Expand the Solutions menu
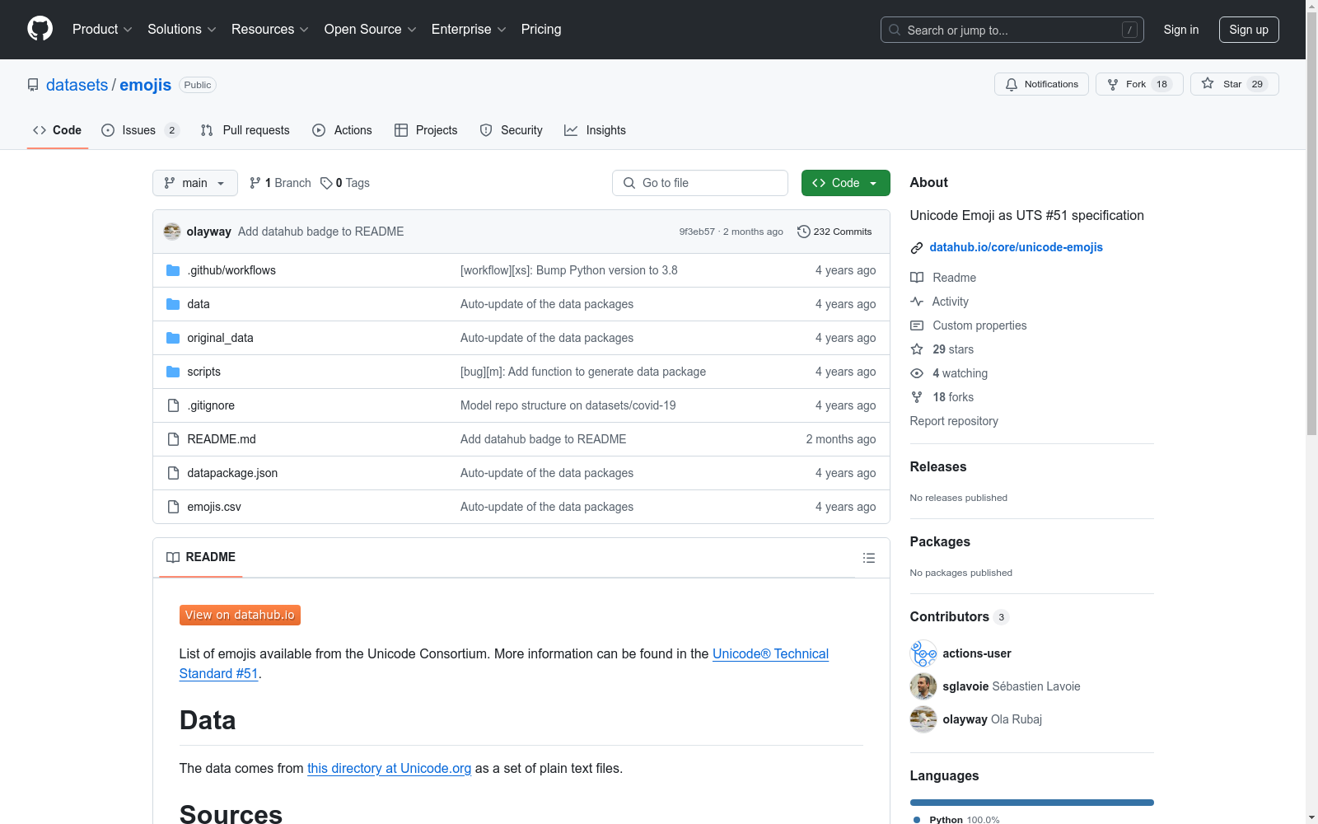 (x=181, y=29)
